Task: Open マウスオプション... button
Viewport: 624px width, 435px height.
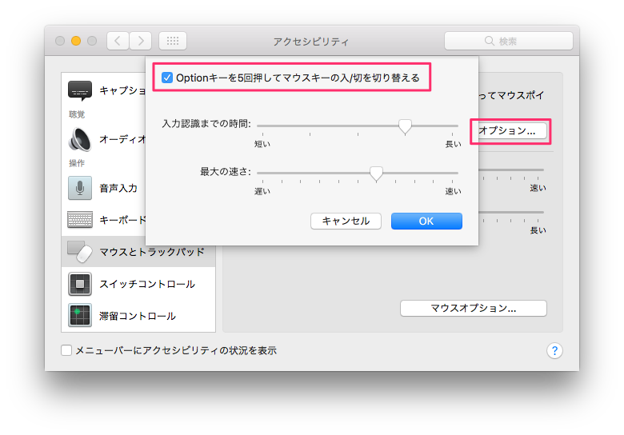Action: point(474,308)
